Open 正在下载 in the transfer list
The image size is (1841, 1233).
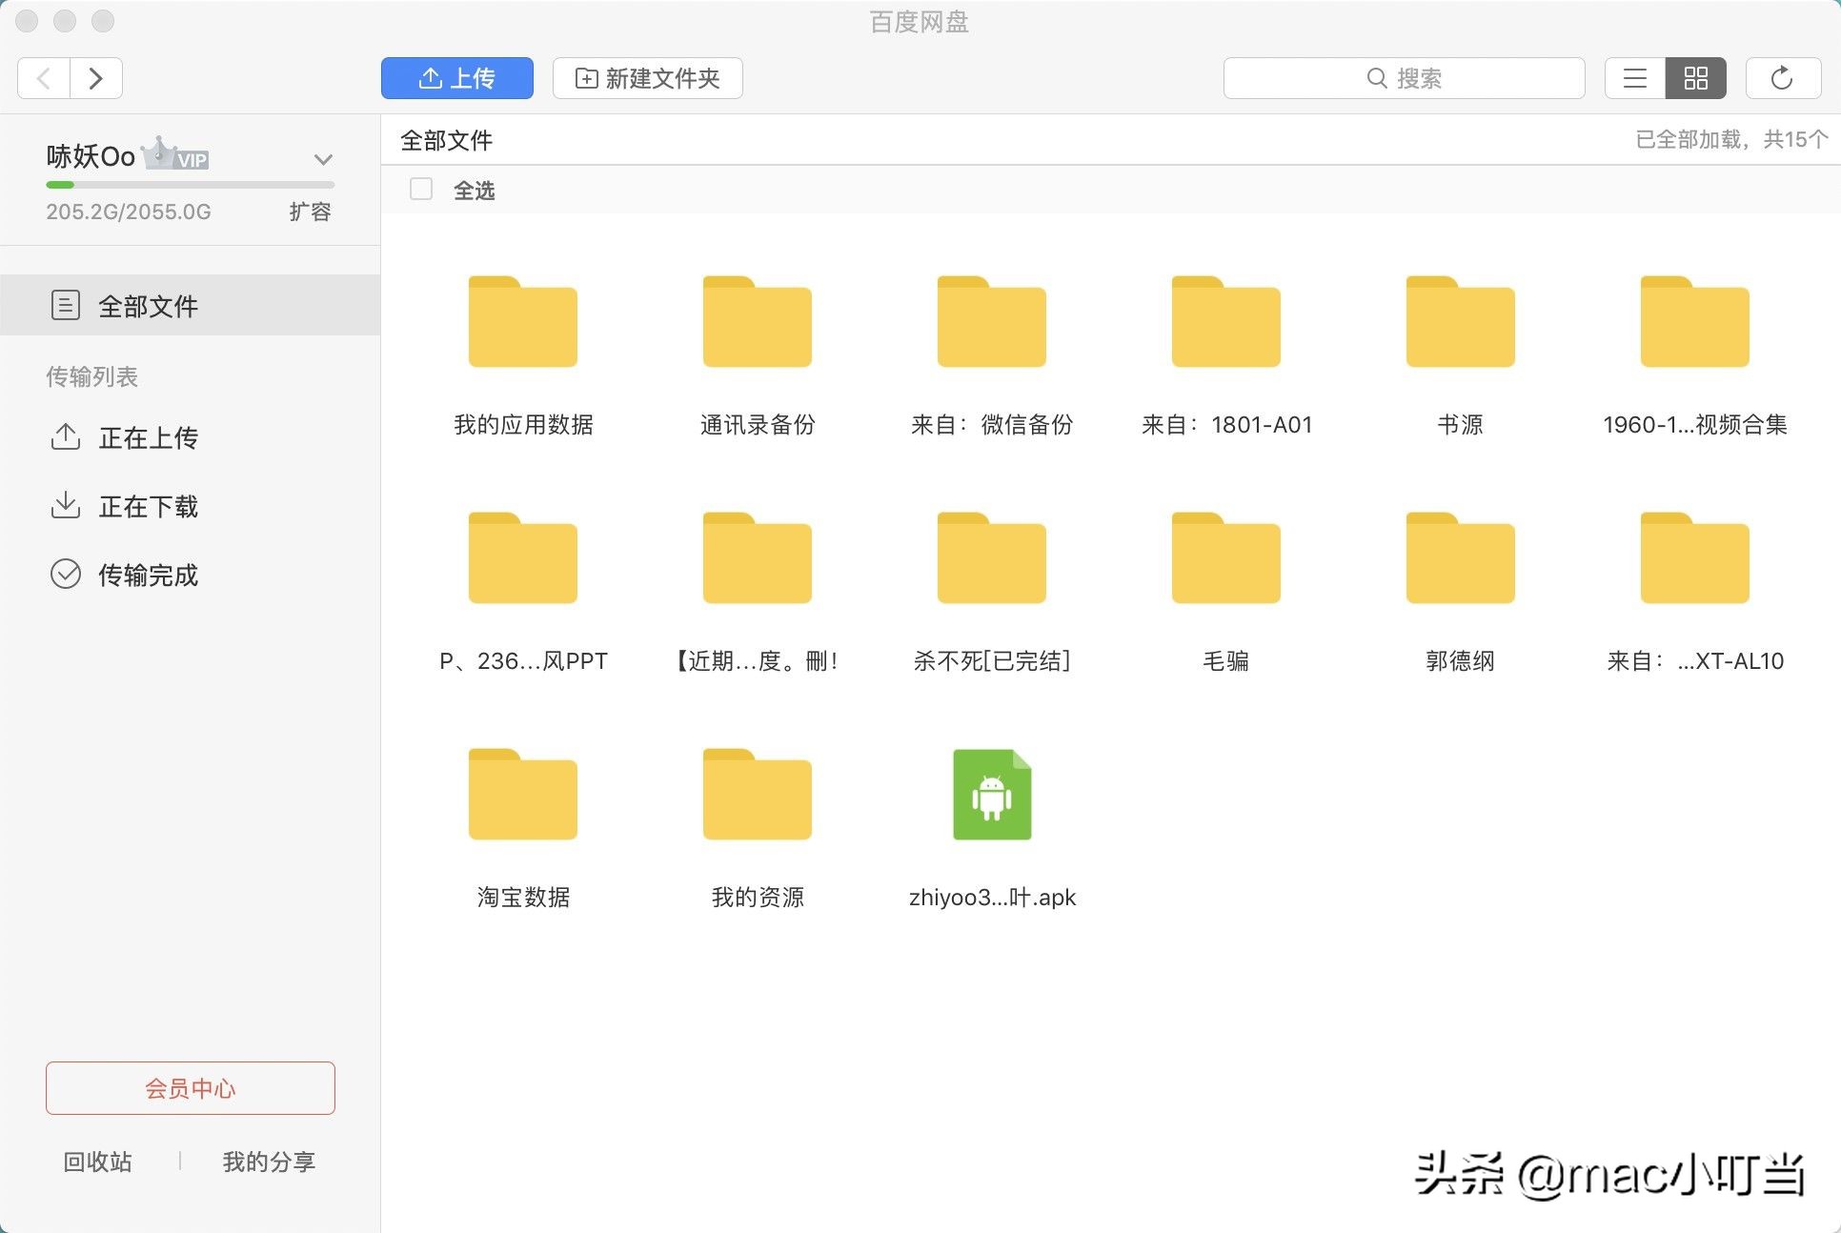tap(149, 506)
